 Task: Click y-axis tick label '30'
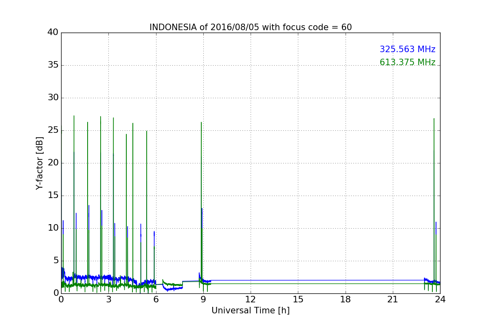(x=53, y=98)
